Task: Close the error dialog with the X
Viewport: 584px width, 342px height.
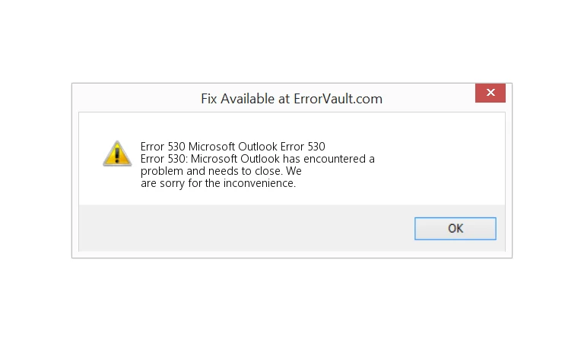Action: pos(490,93)
